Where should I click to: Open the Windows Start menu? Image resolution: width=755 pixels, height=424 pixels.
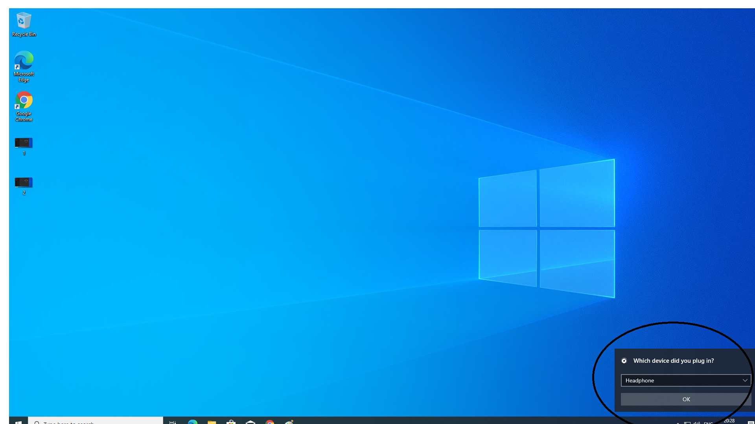(x=18, y=422)
